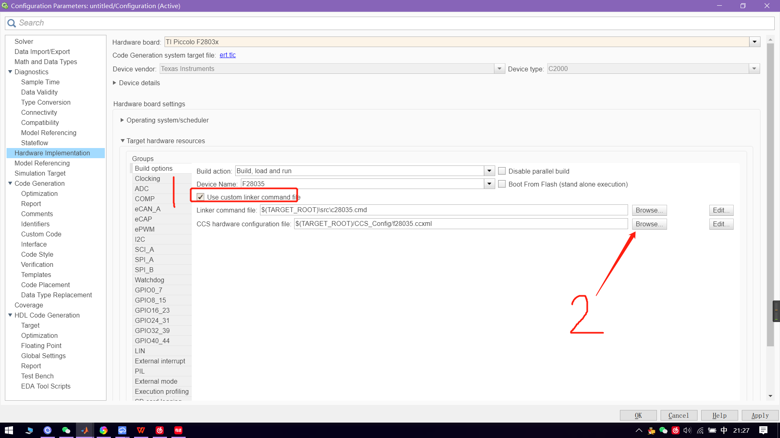780x438 pixels.
Task: Click the search magnifier icon
Action: point(12,23)
